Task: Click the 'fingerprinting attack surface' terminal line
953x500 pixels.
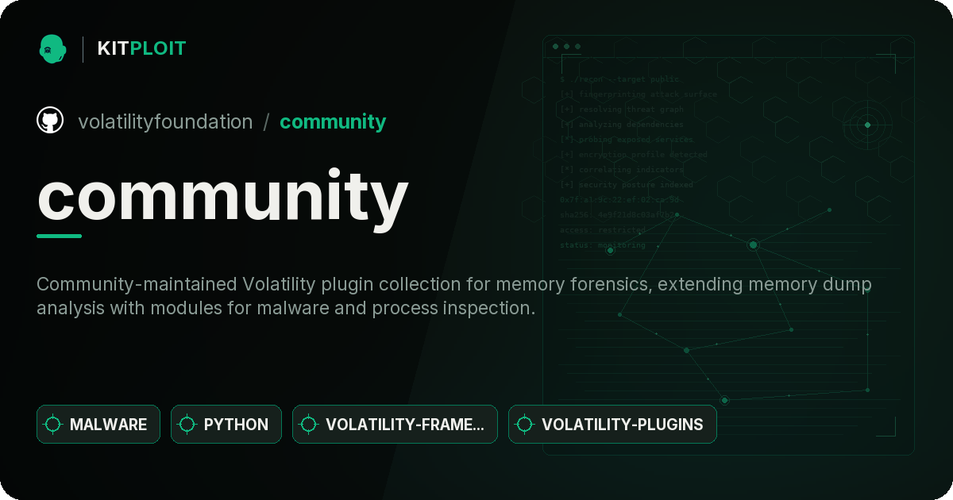Action: 638,94
